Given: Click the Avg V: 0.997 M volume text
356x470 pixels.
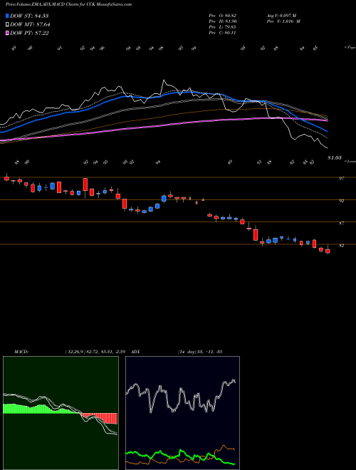Looking at the screenshot, I should point(281,16).
